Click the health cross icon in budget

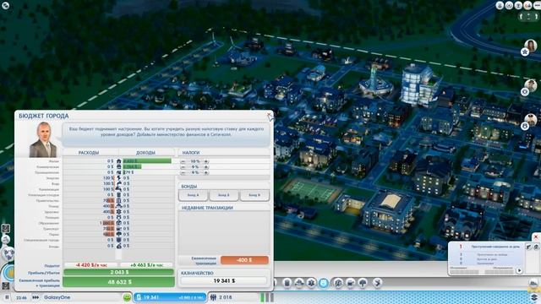[x=118, y=212]
